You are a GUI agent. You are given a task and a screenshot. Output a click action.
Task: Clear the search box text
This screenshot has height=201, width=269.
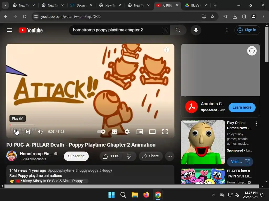pyautogui.click(x=165, y=30)
